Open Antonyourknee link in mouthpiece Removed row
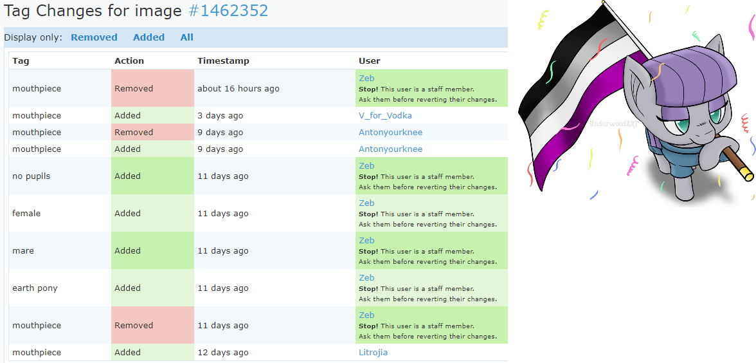Viewport: 756px width, 363px height. [x=391, y=133]
